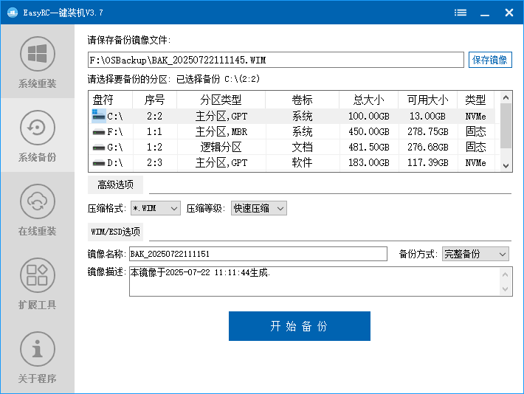Image resolution: width=524 pixels, height=394 pixels.
Task: Click the 183.00GB size cell
Action: point(368,163)
